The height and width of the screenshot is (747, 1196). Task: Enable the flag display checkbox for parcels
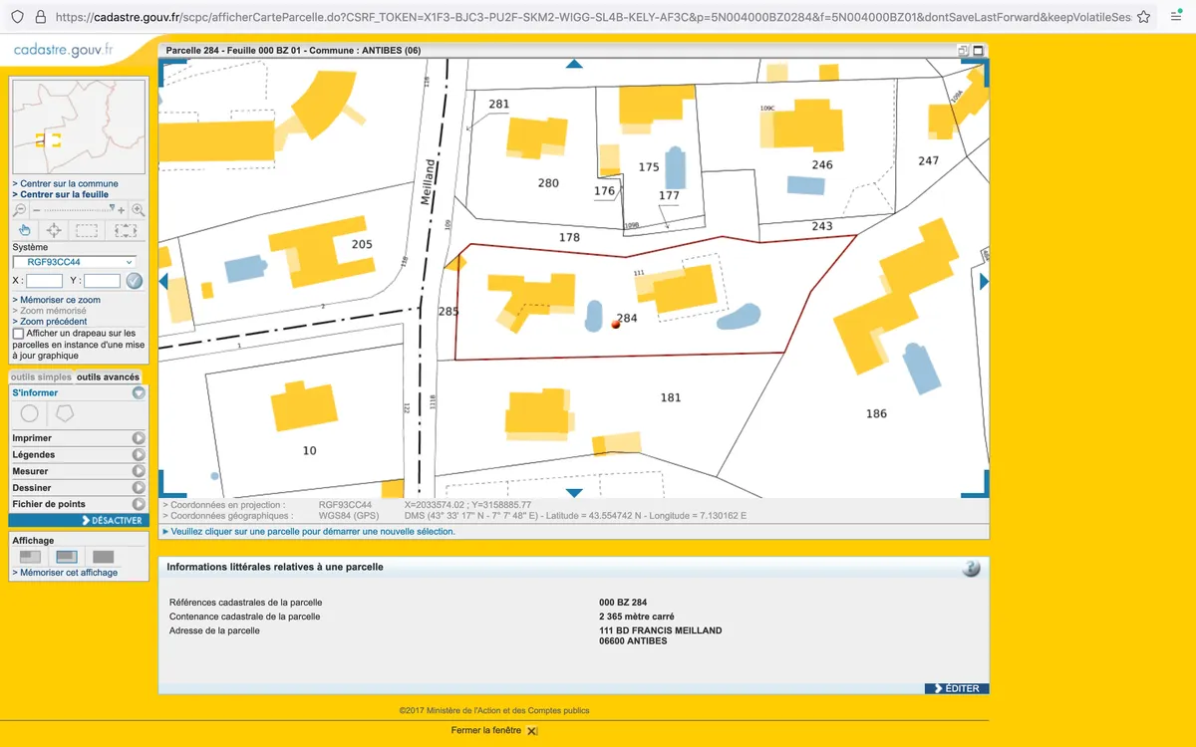pyautogui.click(x=18, y=334)
